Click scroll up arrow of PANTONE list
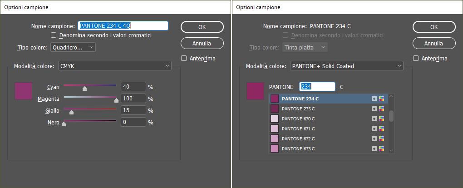Screen dimensions: 463x188 point(391,96)
